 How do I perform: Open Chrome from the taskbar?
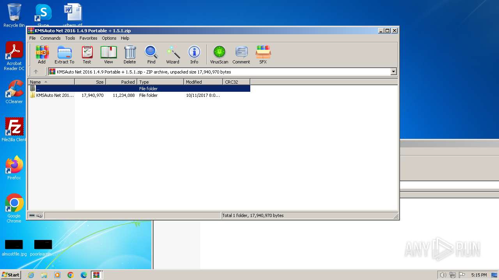[x=71, y=275]
